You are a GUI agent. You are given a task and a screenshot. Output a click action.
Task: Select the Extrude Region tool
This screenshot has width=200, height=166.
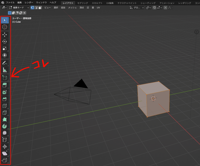[x=4, y=85]
